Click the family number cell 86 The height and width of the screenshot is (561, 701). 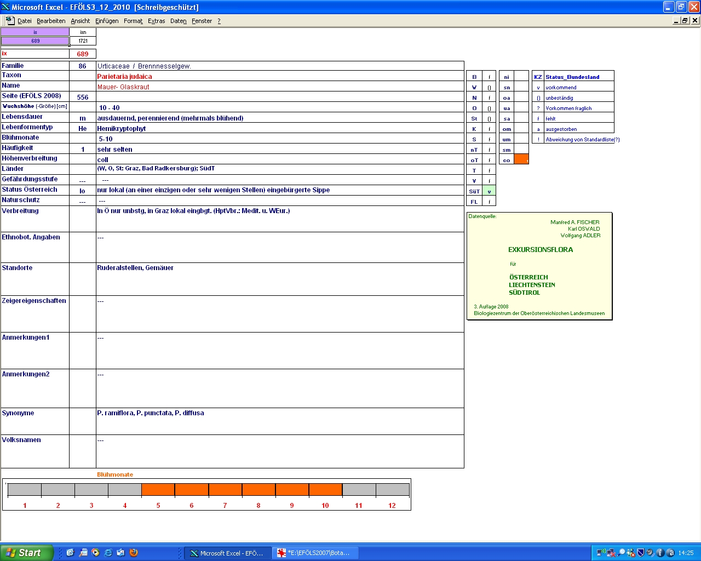(83, 66)
